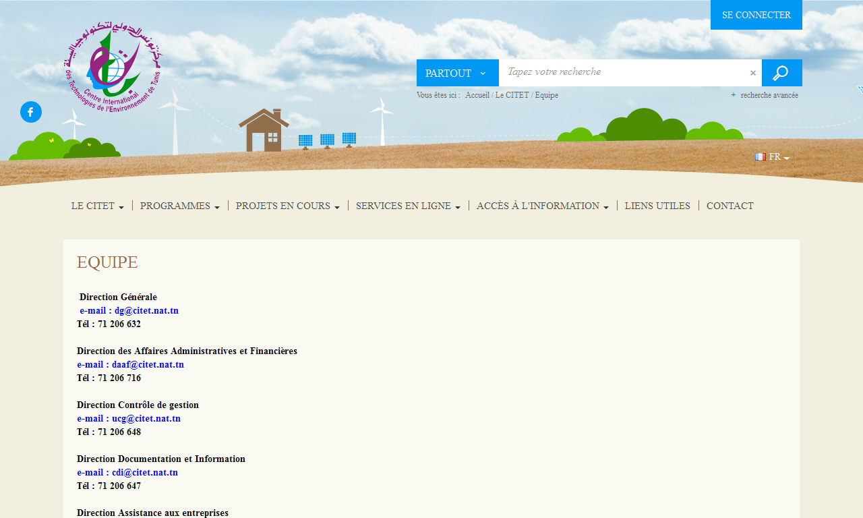Click the dg@citet.nat.tn email link

click(129, 311)
